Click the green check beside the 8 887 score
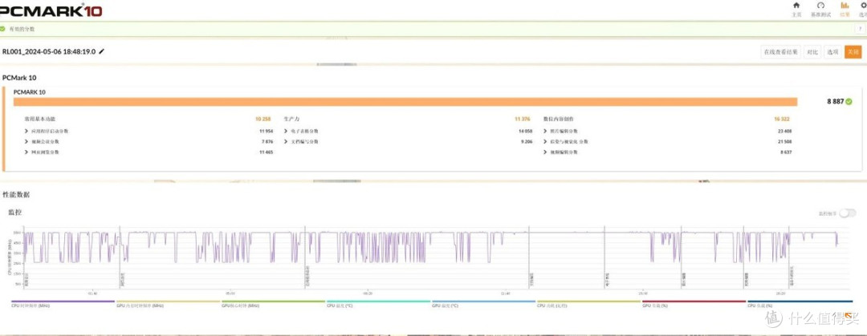The height and width of the screenshot is (336, 867). 849,102
